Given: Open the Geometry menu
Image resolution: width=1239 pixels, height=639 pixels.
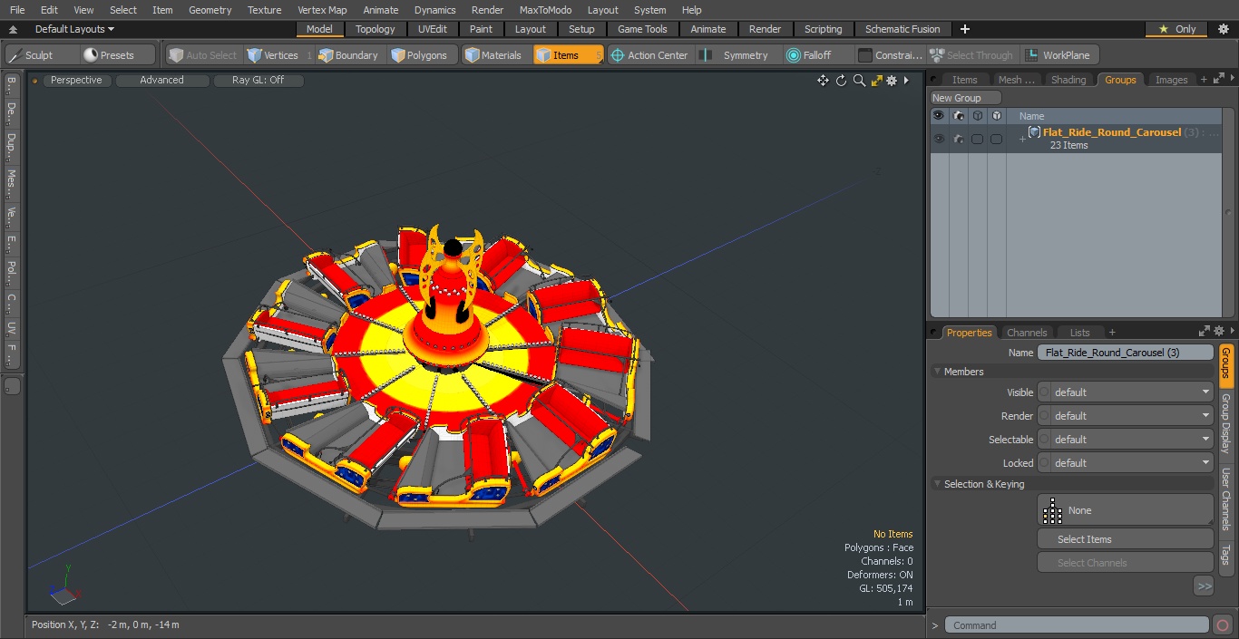Looking at the screenshot, I should [210, 10].
